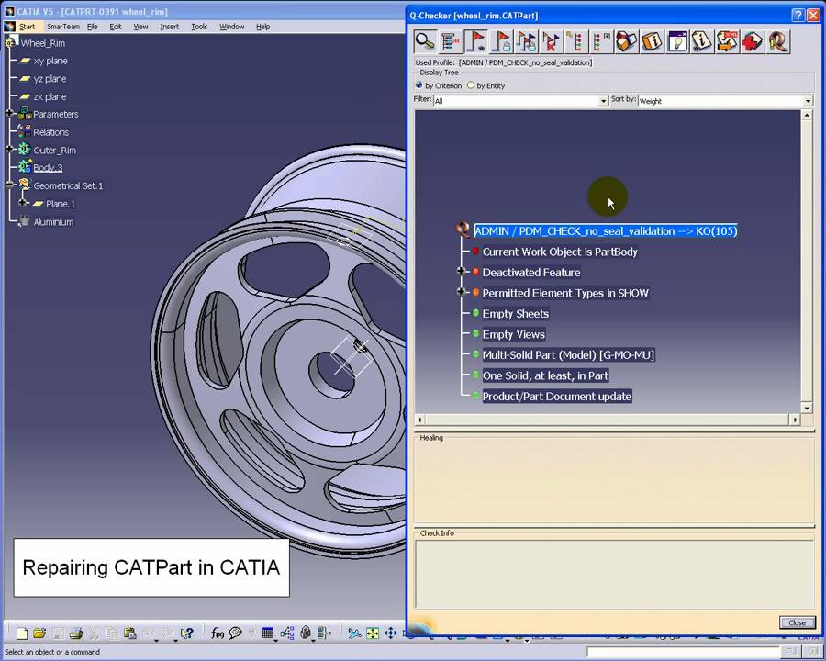Click the Q logo icon in Q-Checker toolbar
The width and height of the screenshot is (826, 661).
pyautogui.click(x=777, y=41)
